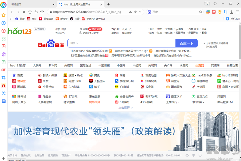
Task: Open the downloads icon in toolbar
Action: [x=232, y=12]
